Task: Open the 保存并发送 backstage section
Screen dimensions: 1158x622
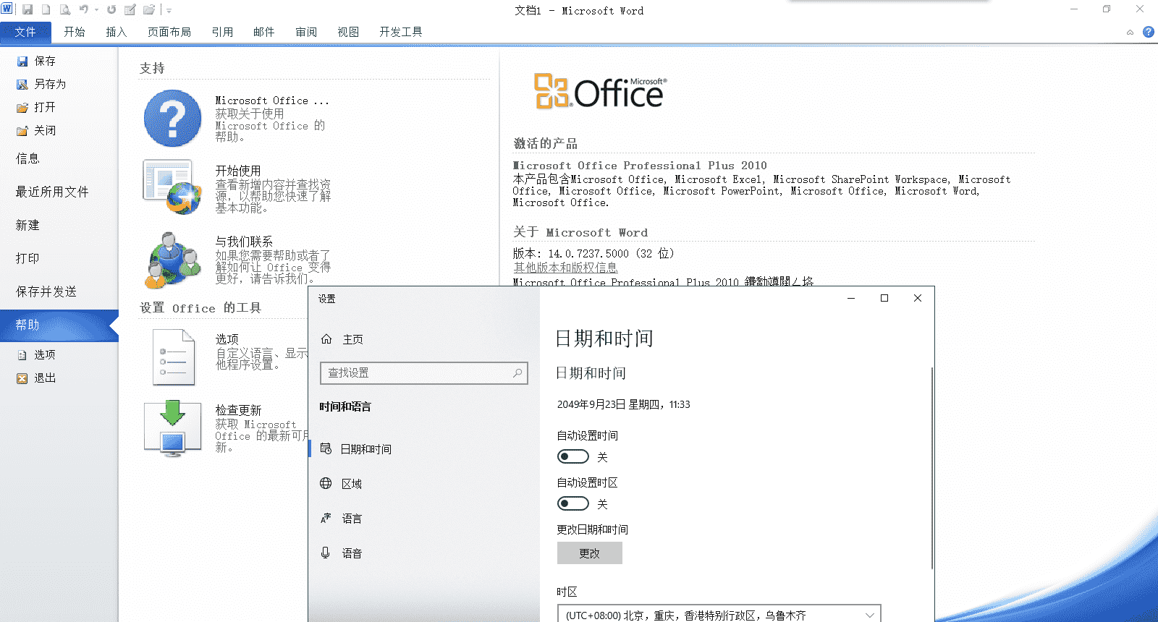Action: click(46, 291)
